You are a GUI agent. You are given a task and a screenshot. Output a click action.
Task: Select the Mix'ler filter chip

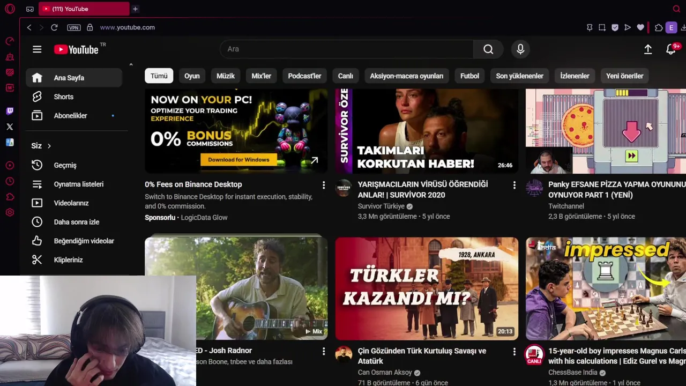(x=262, y=76)
